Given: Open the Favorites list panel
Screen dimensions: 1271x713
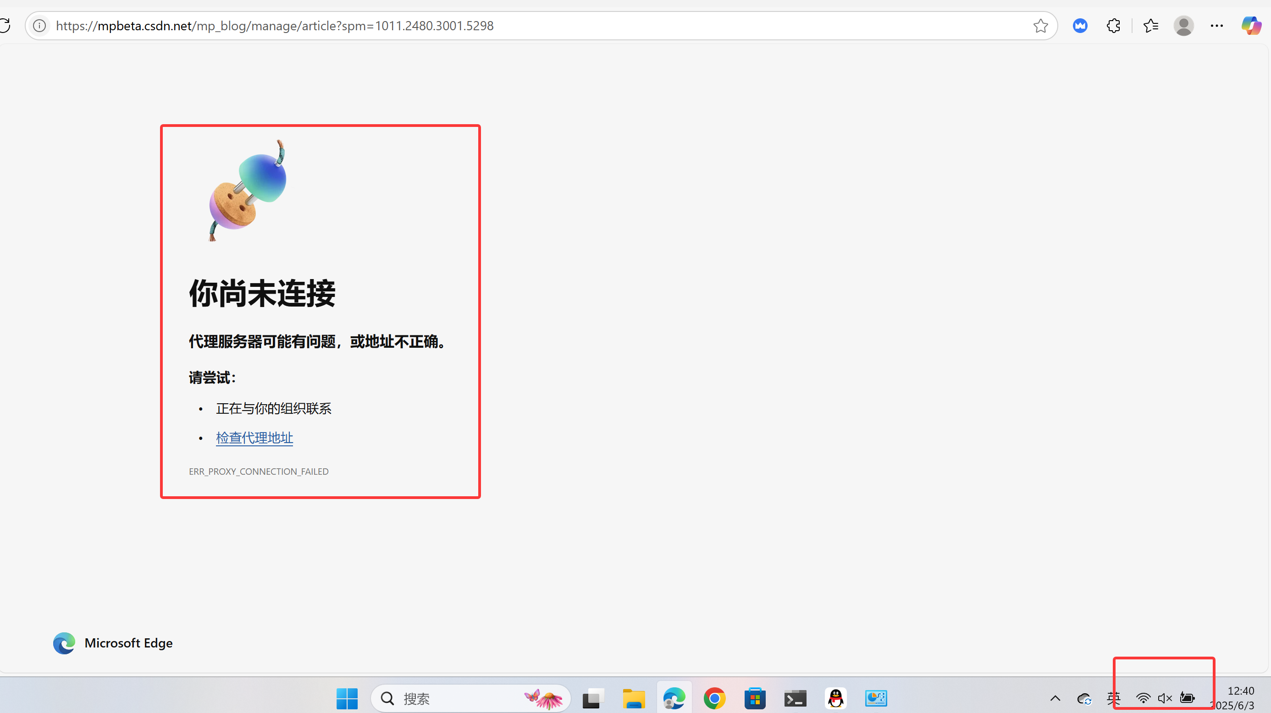Looking at the screenshot, I should [x=1150, y=26].
